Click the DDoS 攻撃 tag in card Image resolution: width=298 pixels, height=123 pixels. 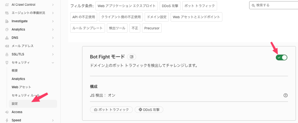coord(149,110)
